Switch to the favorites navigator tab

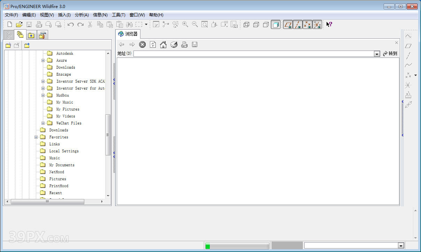[x=31, y=35]
